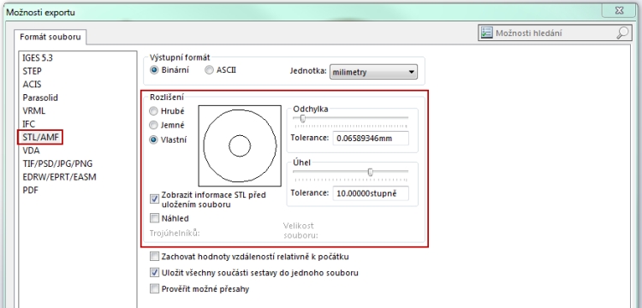Select Parasolid in the format list
The height and width of the screenshot is (308, 642).
40,98
